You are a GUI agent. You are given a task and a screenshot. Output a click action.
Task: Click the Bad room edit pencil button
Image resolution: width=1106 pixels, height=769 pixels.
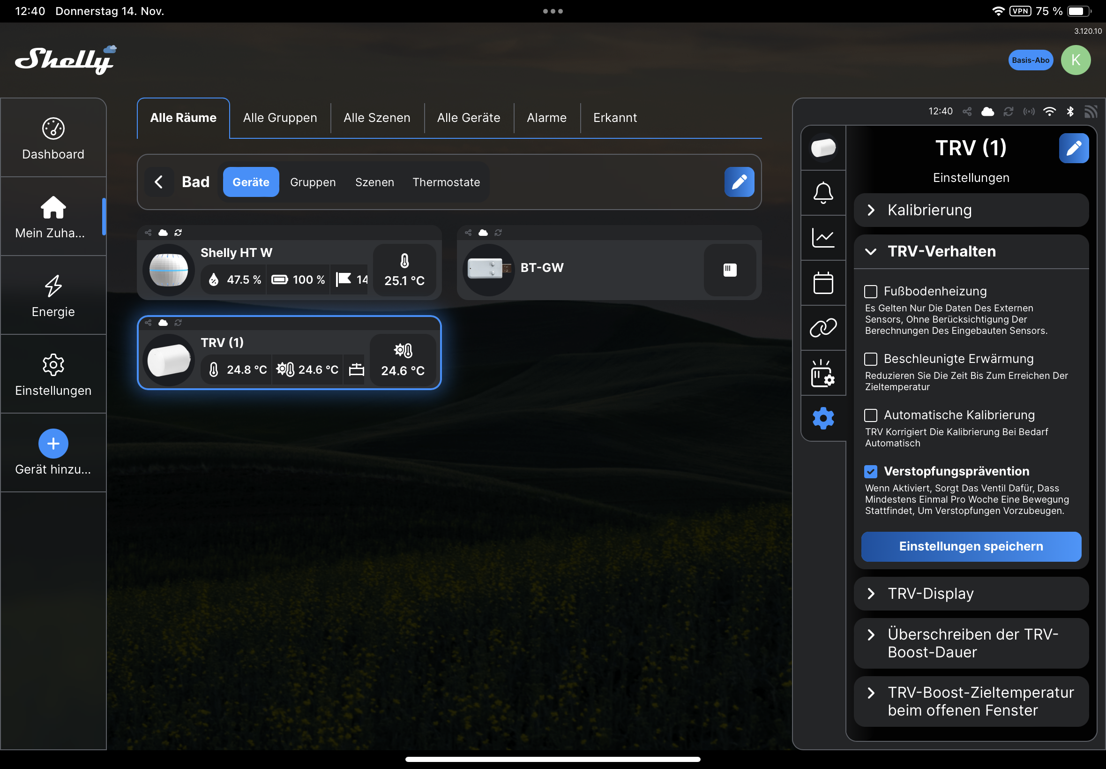[739, 182]
